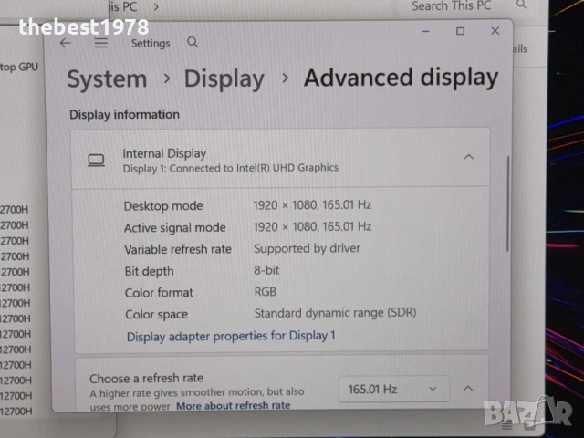The width and height of the screenshot is (584, 438).
Task: Click the Internal Display monitor icon
Action: pyautogui.click(x=96, y=160)
